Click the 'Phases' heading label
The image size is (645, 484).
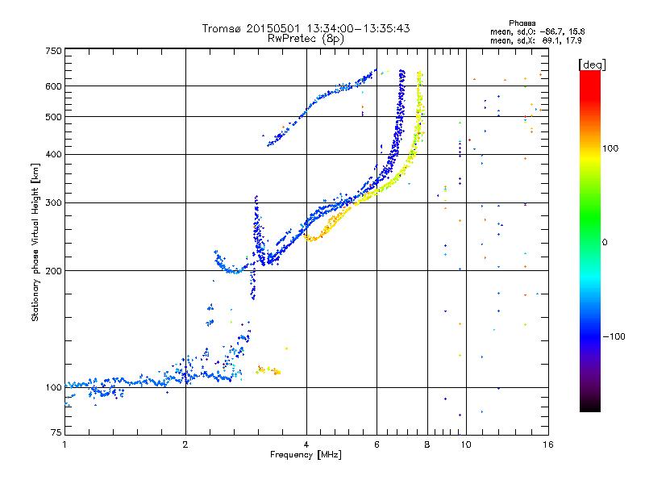point(522,23)
